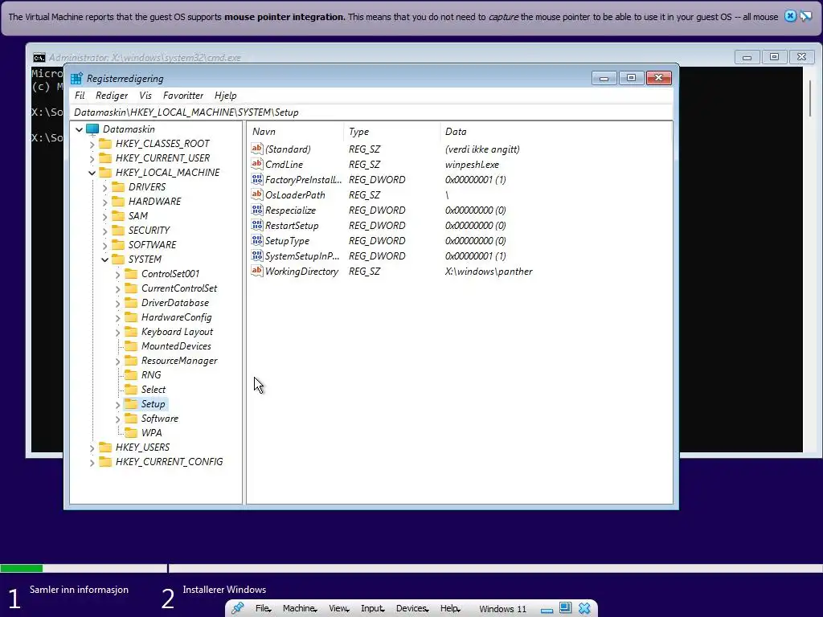The image size is (823, 617).
Task: Click the string icon of CmdLine value
Action: click(256, 164)
